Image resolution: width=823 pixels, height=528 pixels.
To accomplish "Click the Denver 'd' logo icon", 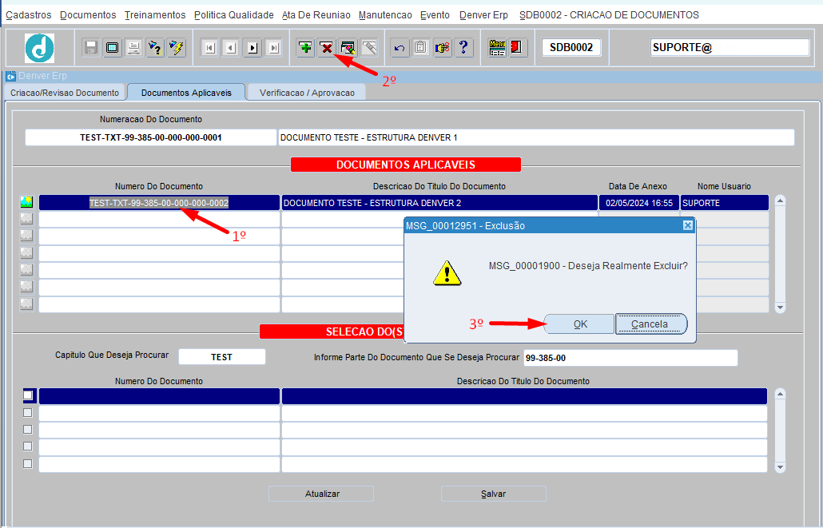I will [x=39, y=48].
